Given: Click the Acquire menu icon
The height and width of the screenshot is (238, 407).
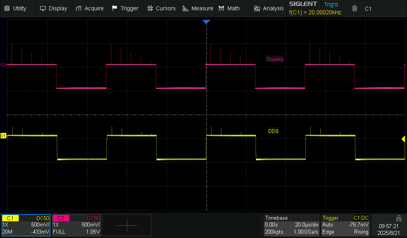Looking at the screenshot, I should pyautogui.click(x=79, y=8).
